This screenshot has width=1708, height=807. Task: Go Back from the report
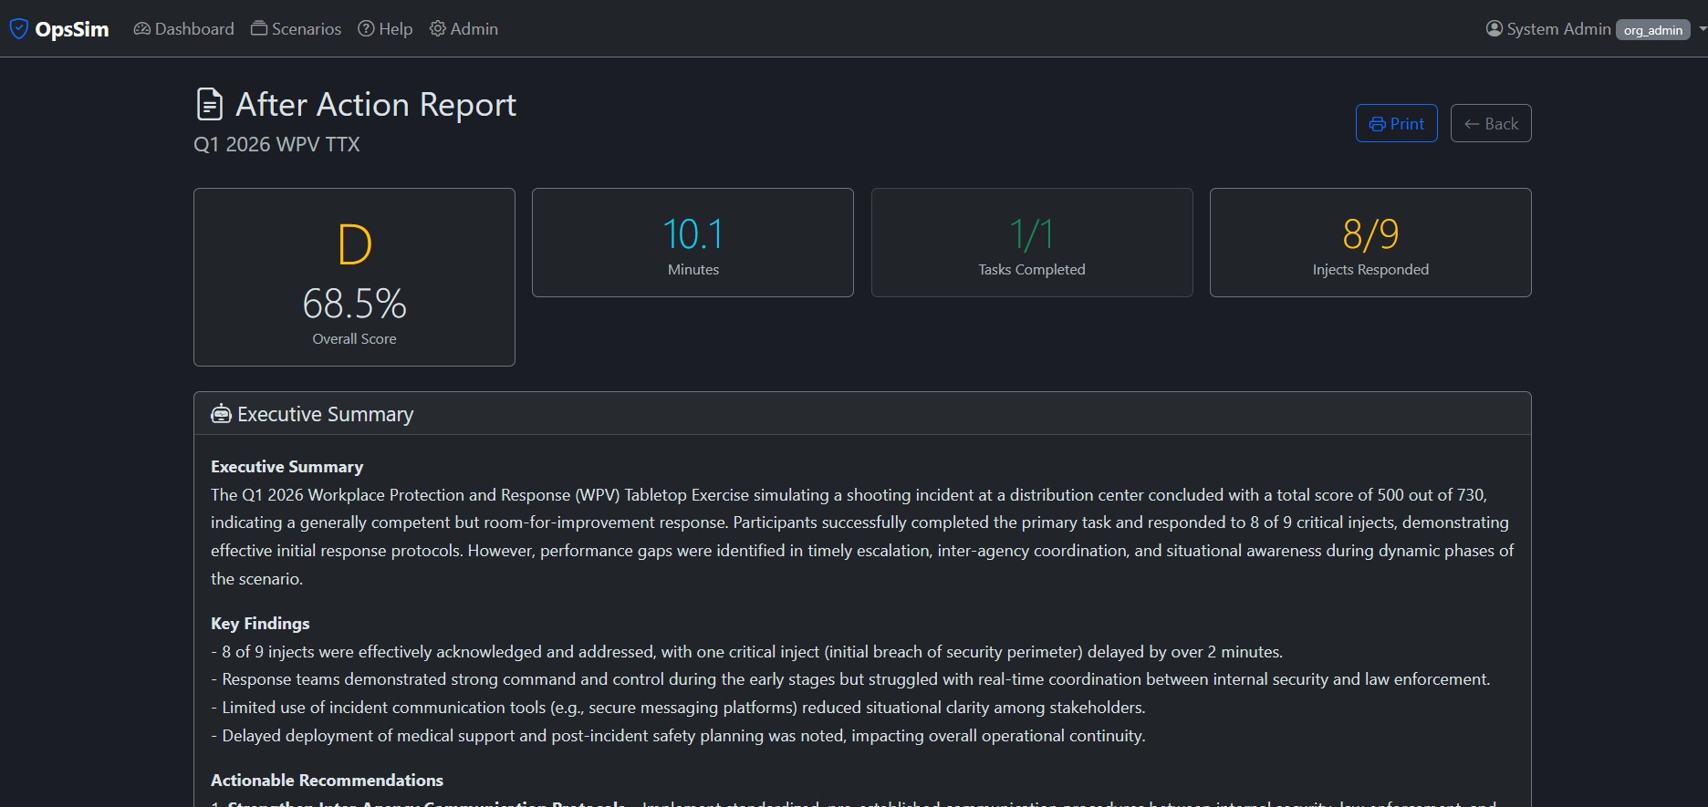pos(1491,123)
